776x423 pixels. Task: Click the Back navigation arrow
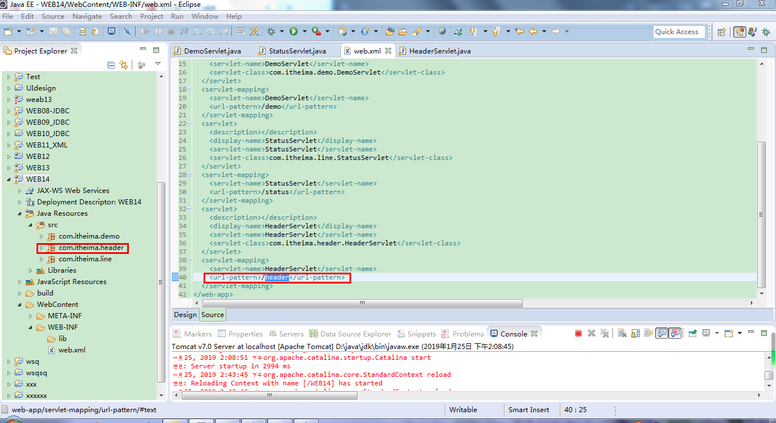(533, 31)
